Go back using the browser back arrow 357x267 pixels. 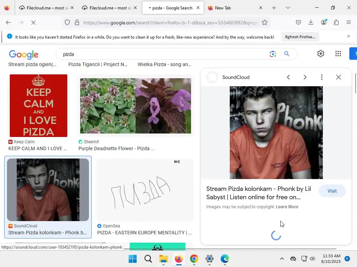click(x=8, y=23)
